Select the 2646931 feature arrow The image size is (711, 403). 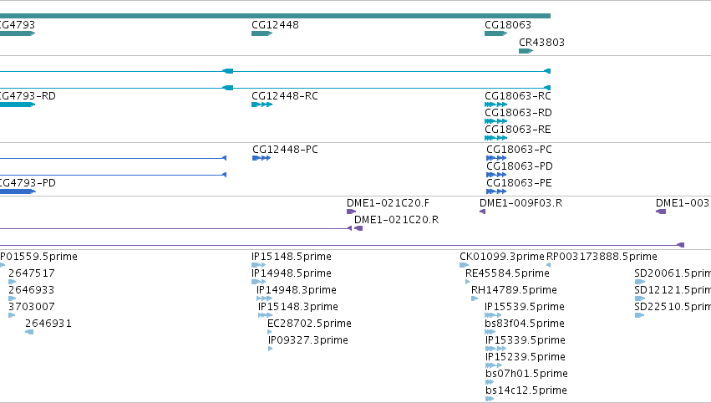[29, 332]
